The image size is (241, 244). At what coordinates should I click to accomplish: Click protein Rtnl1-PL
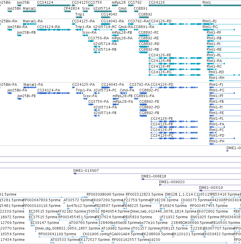216,118
